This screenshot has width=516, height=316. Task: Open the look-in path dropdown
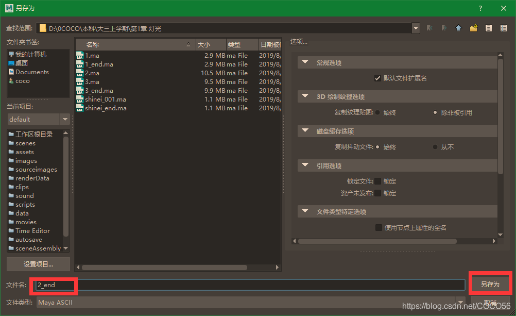click(x=416, y=28)
